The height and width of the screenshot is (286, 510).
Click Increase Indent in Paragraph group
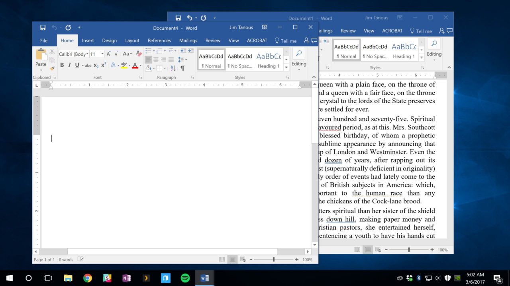(190, 51)
